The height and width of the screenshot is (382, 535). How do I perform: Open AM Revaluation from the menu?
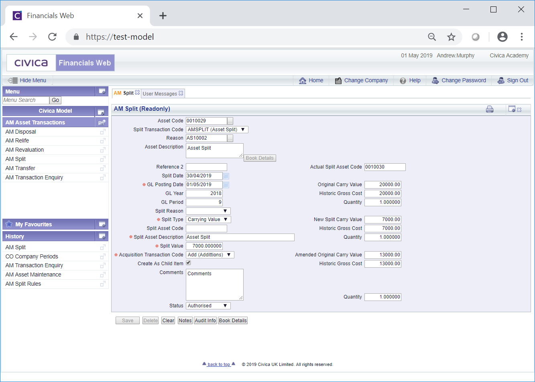[24, 150]
